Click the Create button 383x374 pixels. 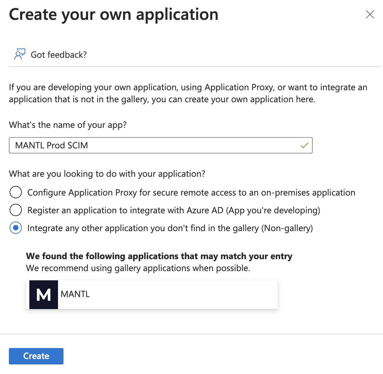[36, 356]
